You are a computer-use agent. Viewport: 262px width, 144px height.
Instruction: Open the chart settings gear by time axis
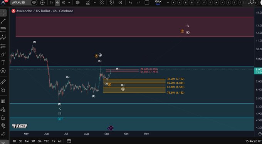coord(260,134)
